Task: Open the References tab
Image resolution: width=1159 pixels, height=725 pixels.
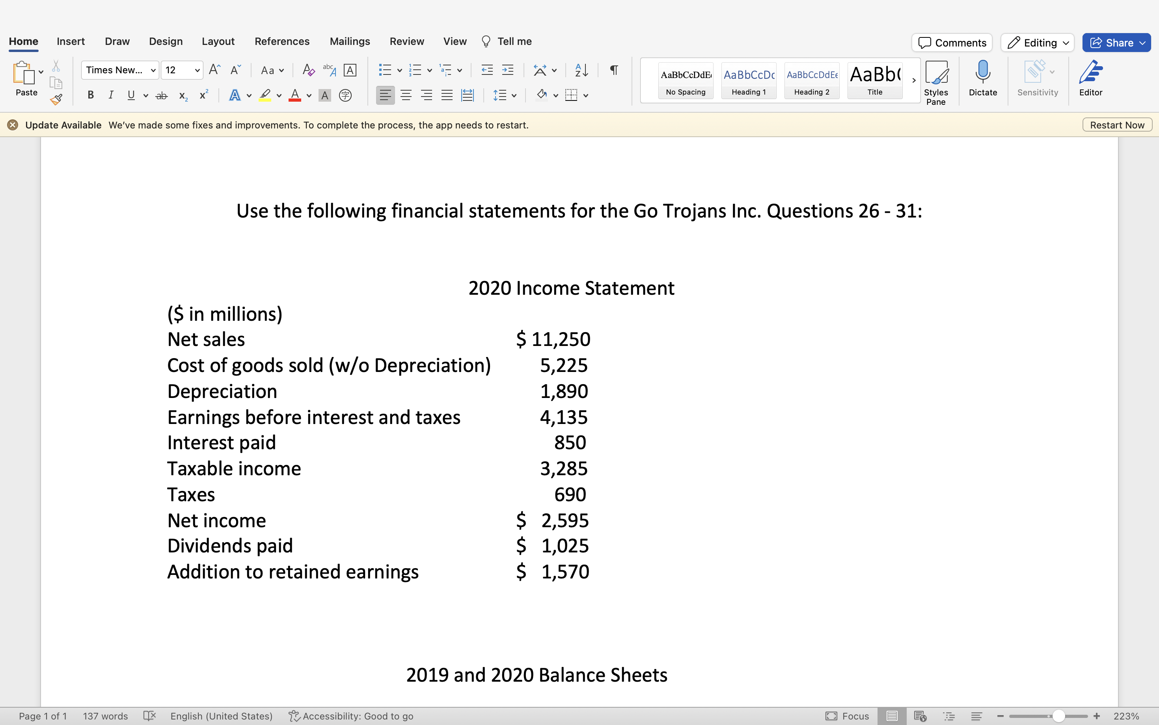Action: click(282, 42)
